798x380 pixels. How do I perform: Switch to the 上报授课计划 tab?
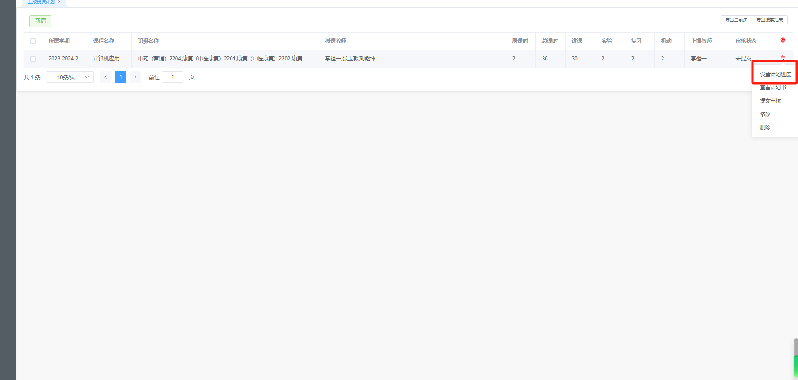41,2
